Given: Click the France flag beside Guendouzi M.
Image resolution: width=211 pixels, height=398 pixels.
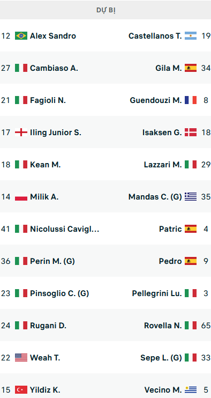Looking at the screenshot, I should 191,100.
